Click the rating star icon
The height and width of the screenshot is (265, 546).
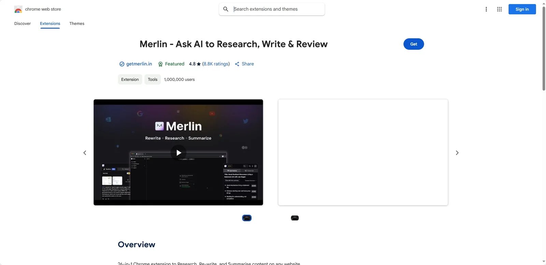click(199, 64)
